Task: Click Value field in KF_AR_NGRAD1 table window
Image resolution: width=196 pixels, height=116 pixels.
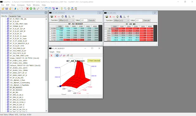Action: click(84, 20)
